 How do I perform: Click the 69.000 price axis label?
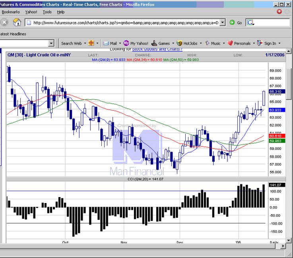pos(276,70)
